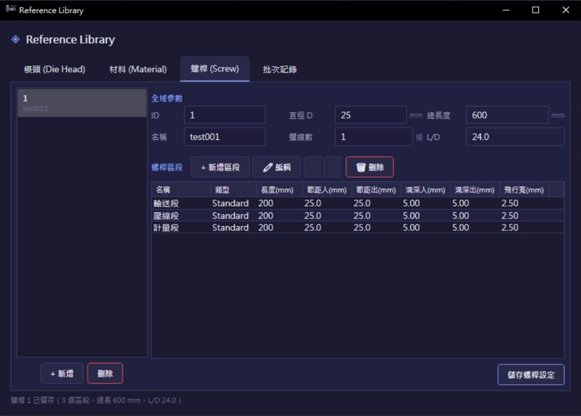Click the app icon in the title bar

(10, 9)
